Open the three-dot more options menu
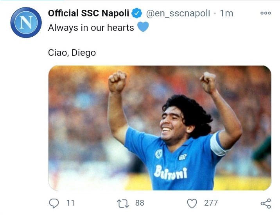The height and width of the screenshot is (215, 280). pyautogui.click(x=266, y=13)
